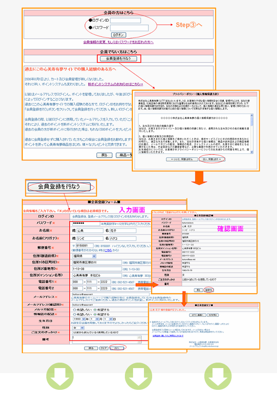Click the 次へ button under the form
The height and width of the screenshot is (398, 277).
pyautogui.click(x=117, y=348)
